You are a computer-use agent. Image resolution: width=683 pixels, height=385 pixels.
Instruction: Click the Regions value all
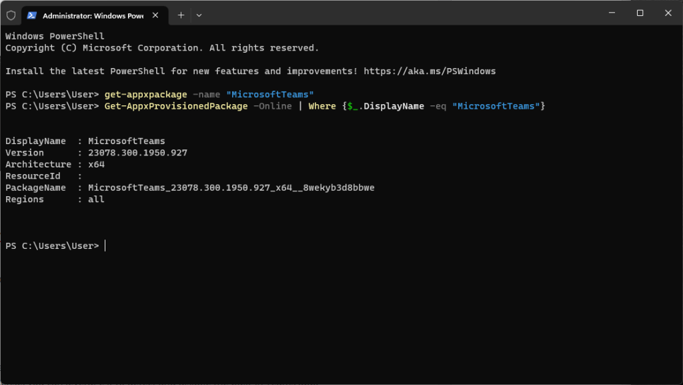[x=96, y=200]
